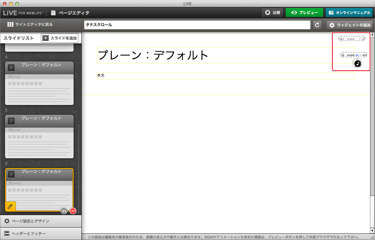This screenshot has width=375, height=240.
Task: Click the 公開 publish button
Action: tap(272, 13)
